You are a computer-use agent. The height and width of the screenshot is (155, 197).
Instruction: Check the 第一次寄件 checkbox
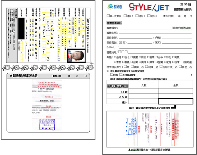click(x=108, y=16)
